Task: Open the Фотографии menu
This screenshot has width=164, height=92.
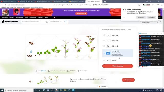Action: click(5, 18)
